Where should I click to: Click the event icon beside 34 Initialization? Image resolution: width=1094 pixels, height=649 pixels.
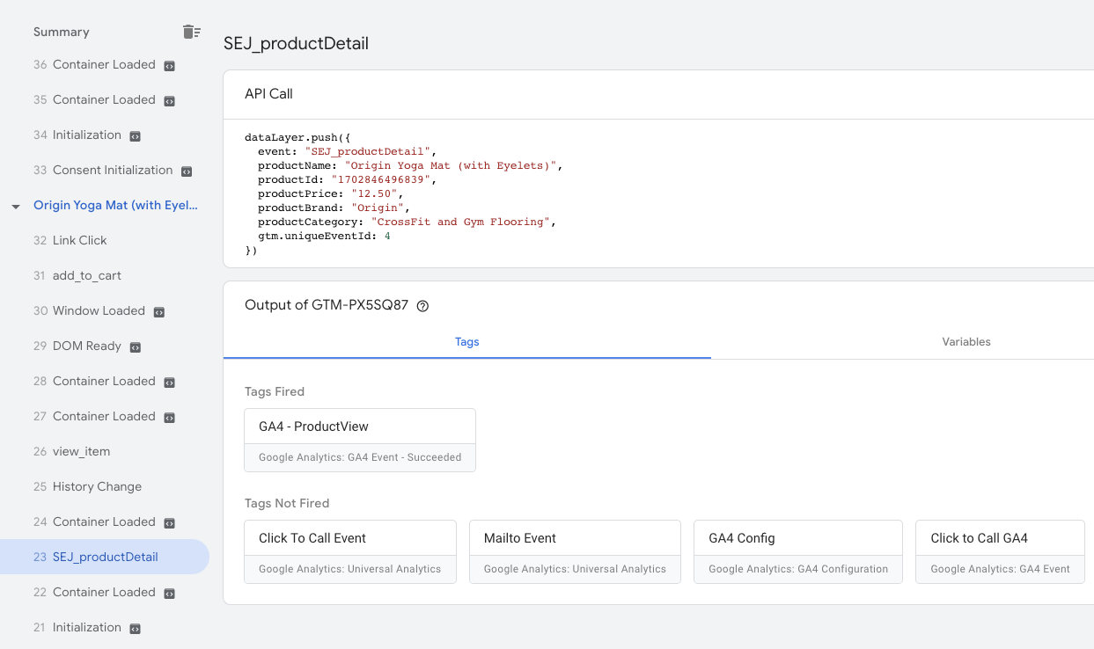click(133, 135)
